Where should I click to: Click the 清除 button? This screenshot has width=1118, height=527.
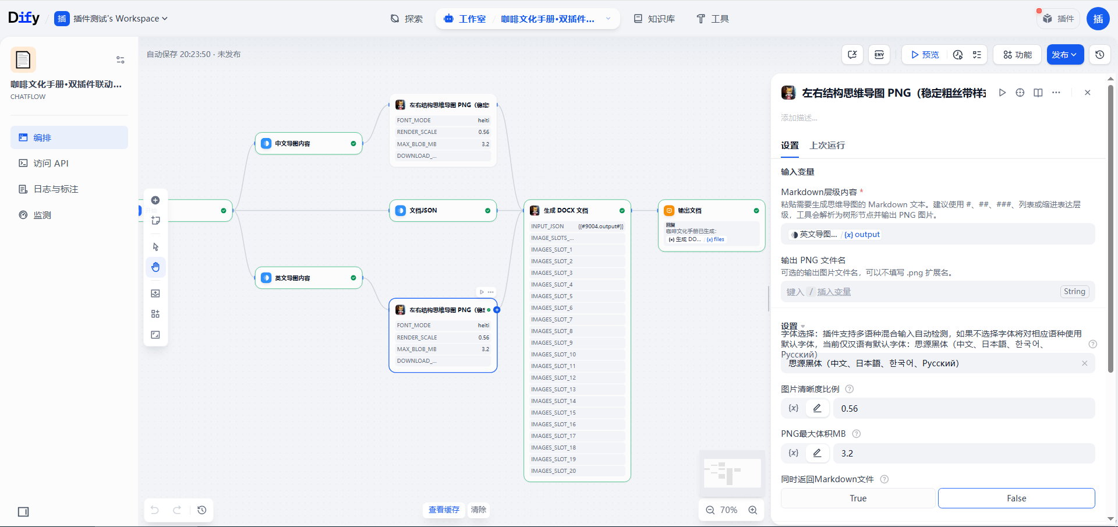tap(479, 510)
